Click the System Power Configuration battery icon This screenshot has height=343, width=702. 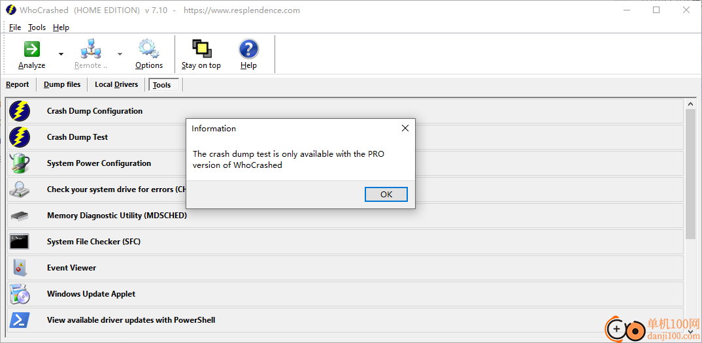click(x=20, y=163)
